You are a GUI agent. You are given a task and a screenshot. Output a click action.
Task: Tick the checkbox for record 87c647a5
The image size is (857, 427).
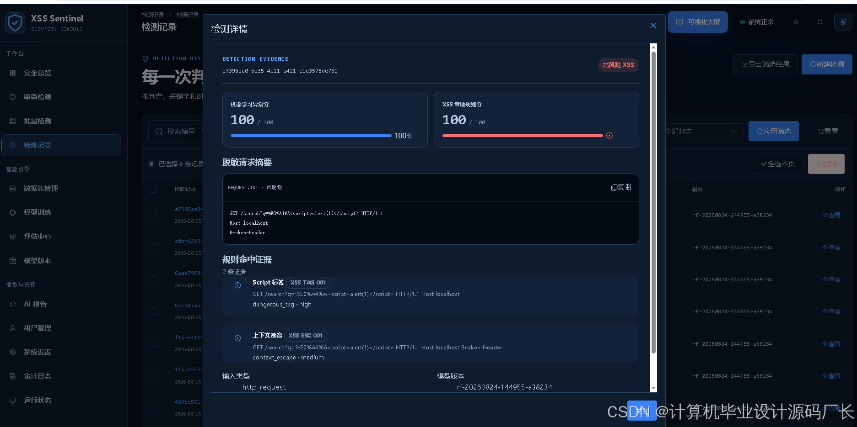[x=153, y=311]
